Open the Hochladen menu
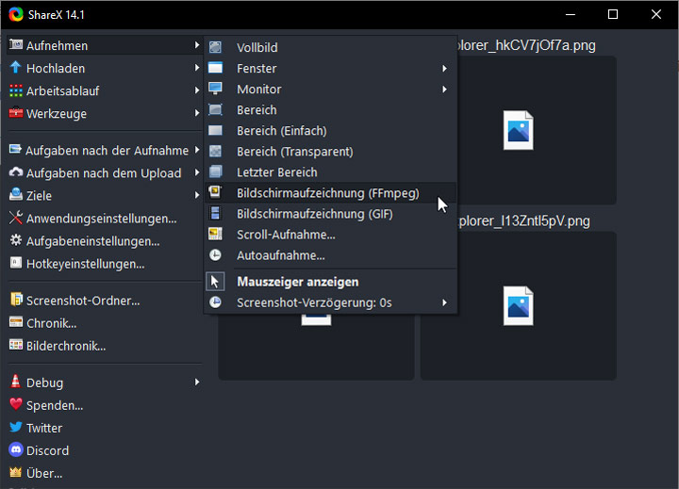Viewport: 679px width, 489px height. (x=56, y=69)
